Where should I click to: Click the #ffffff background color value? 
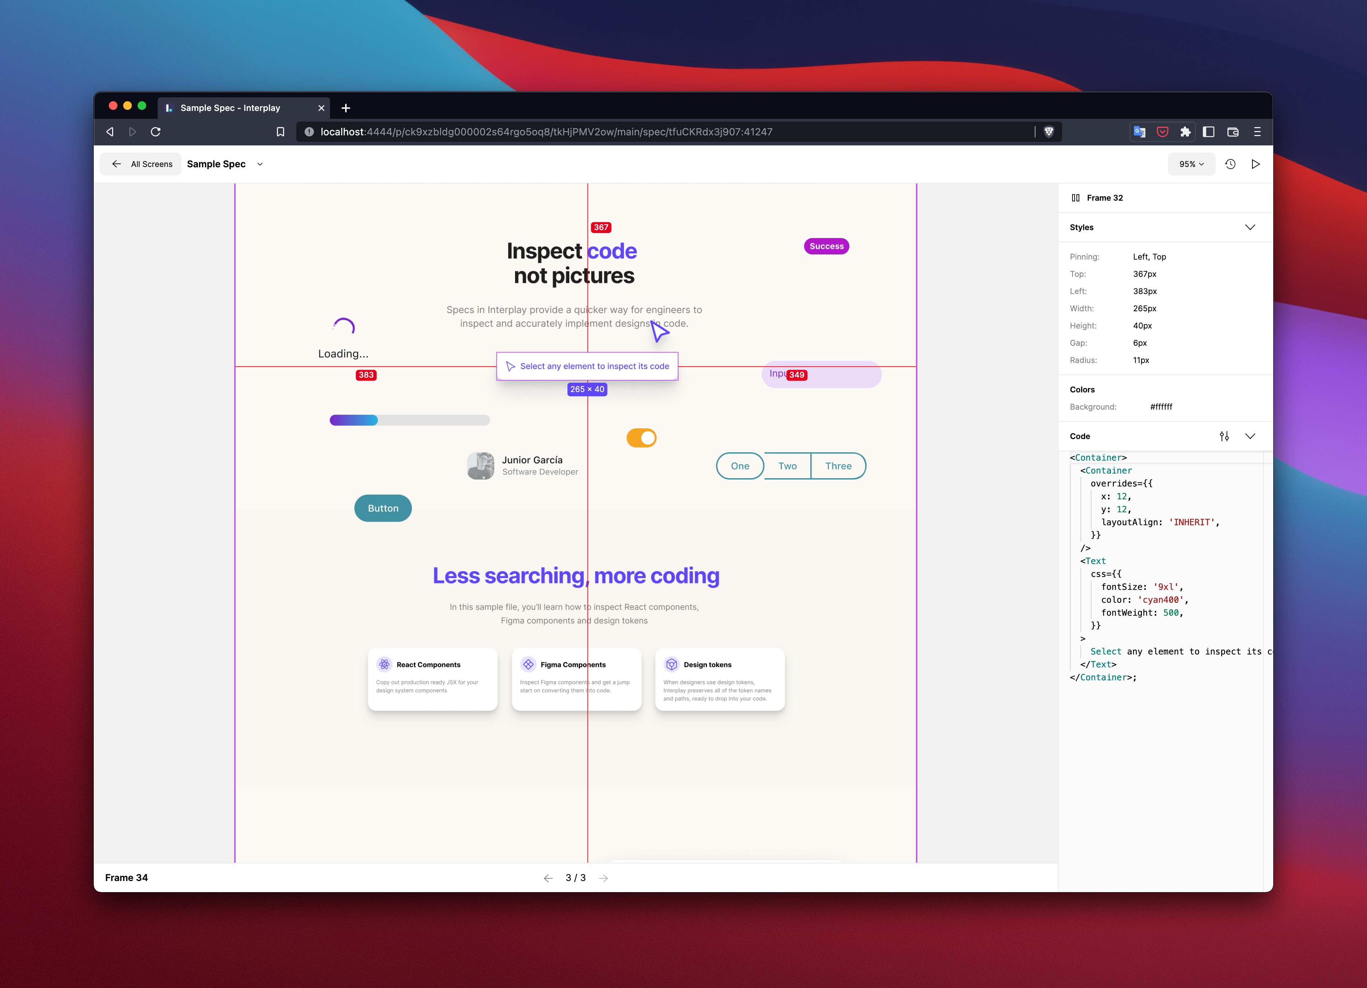1161,407
